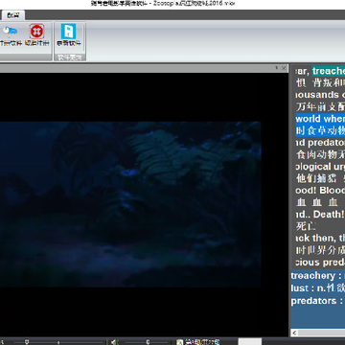Click the blue door-shaped software icon
The height and width of the screenshot is (345, 345).
coord(69,32)
